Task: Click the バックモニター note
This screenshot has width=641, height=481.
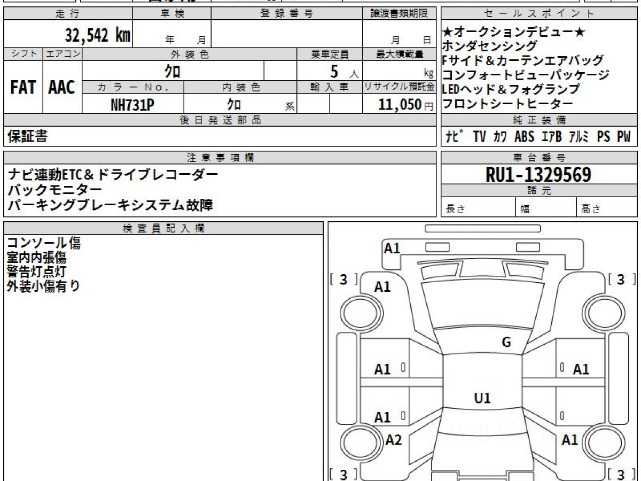Action: coord(54,189)
